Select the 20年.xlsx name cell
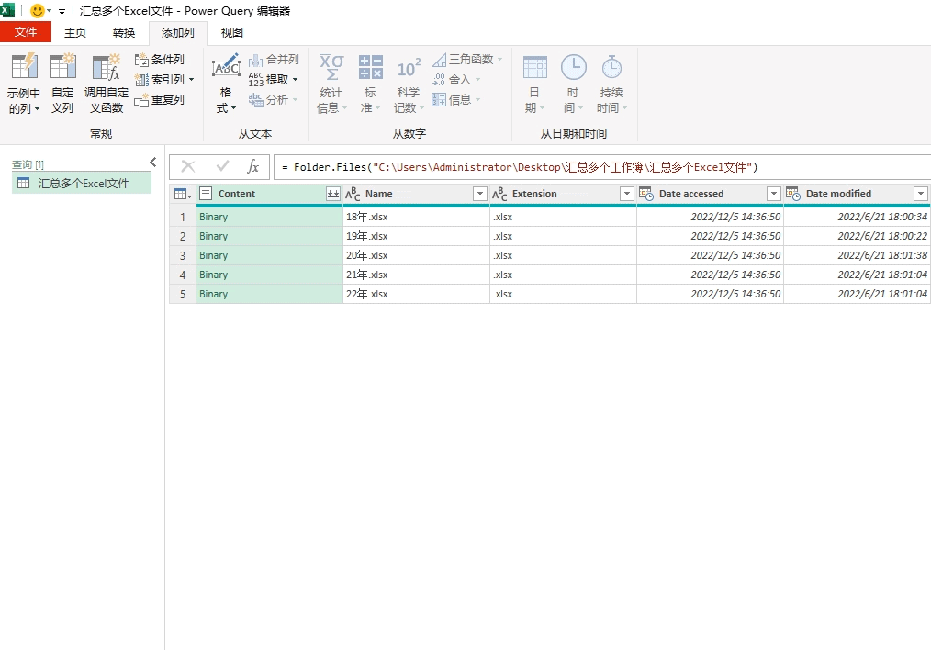The width and height of the screenshot is (931, 650). coord(416,255)
